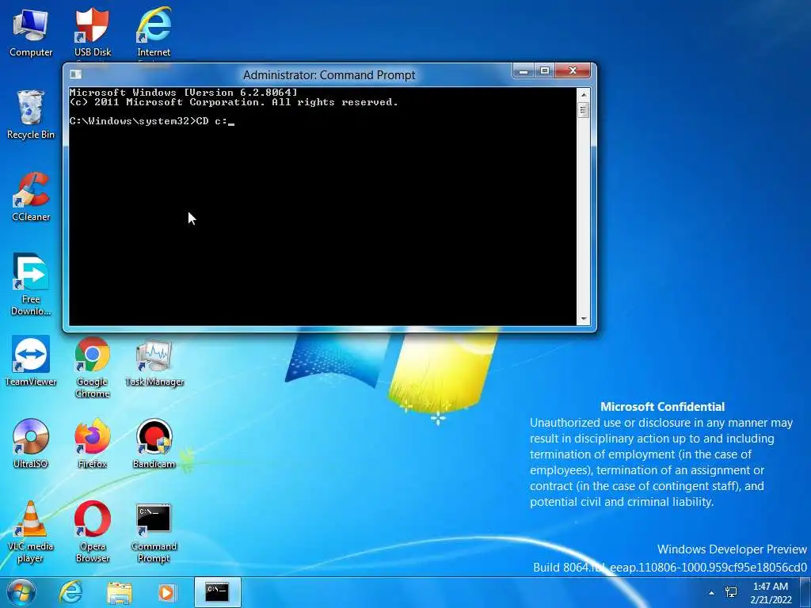Select the Command Prompt desktop shortcut
Screen dimensions: 811x608
pos(154,533)
